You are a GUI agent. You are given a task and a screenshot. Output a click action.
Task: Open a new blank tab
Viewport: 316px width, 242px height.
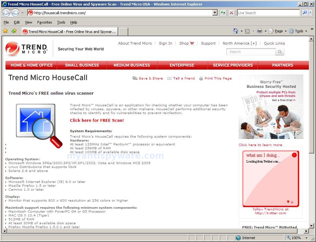[123, 32]
